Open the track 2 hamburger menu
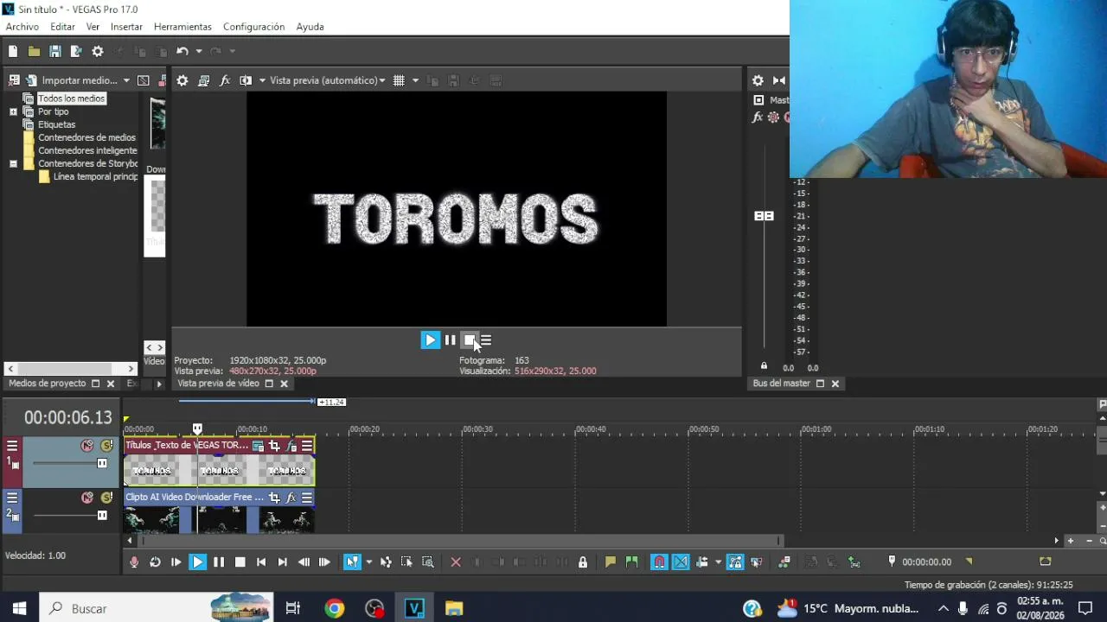The image size is (1107, 622). click(x=12, y=498)
